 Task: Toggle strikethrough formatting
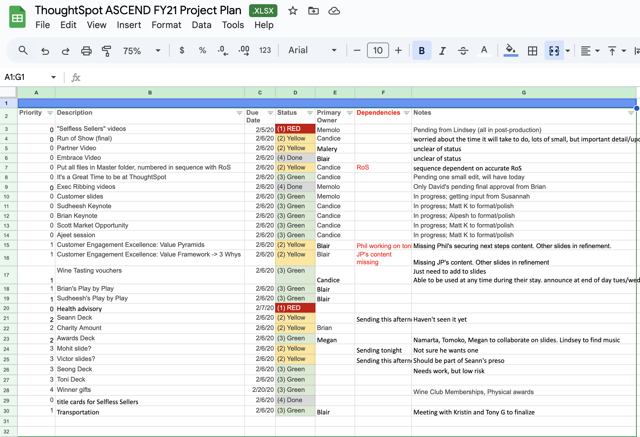[463, 51]
